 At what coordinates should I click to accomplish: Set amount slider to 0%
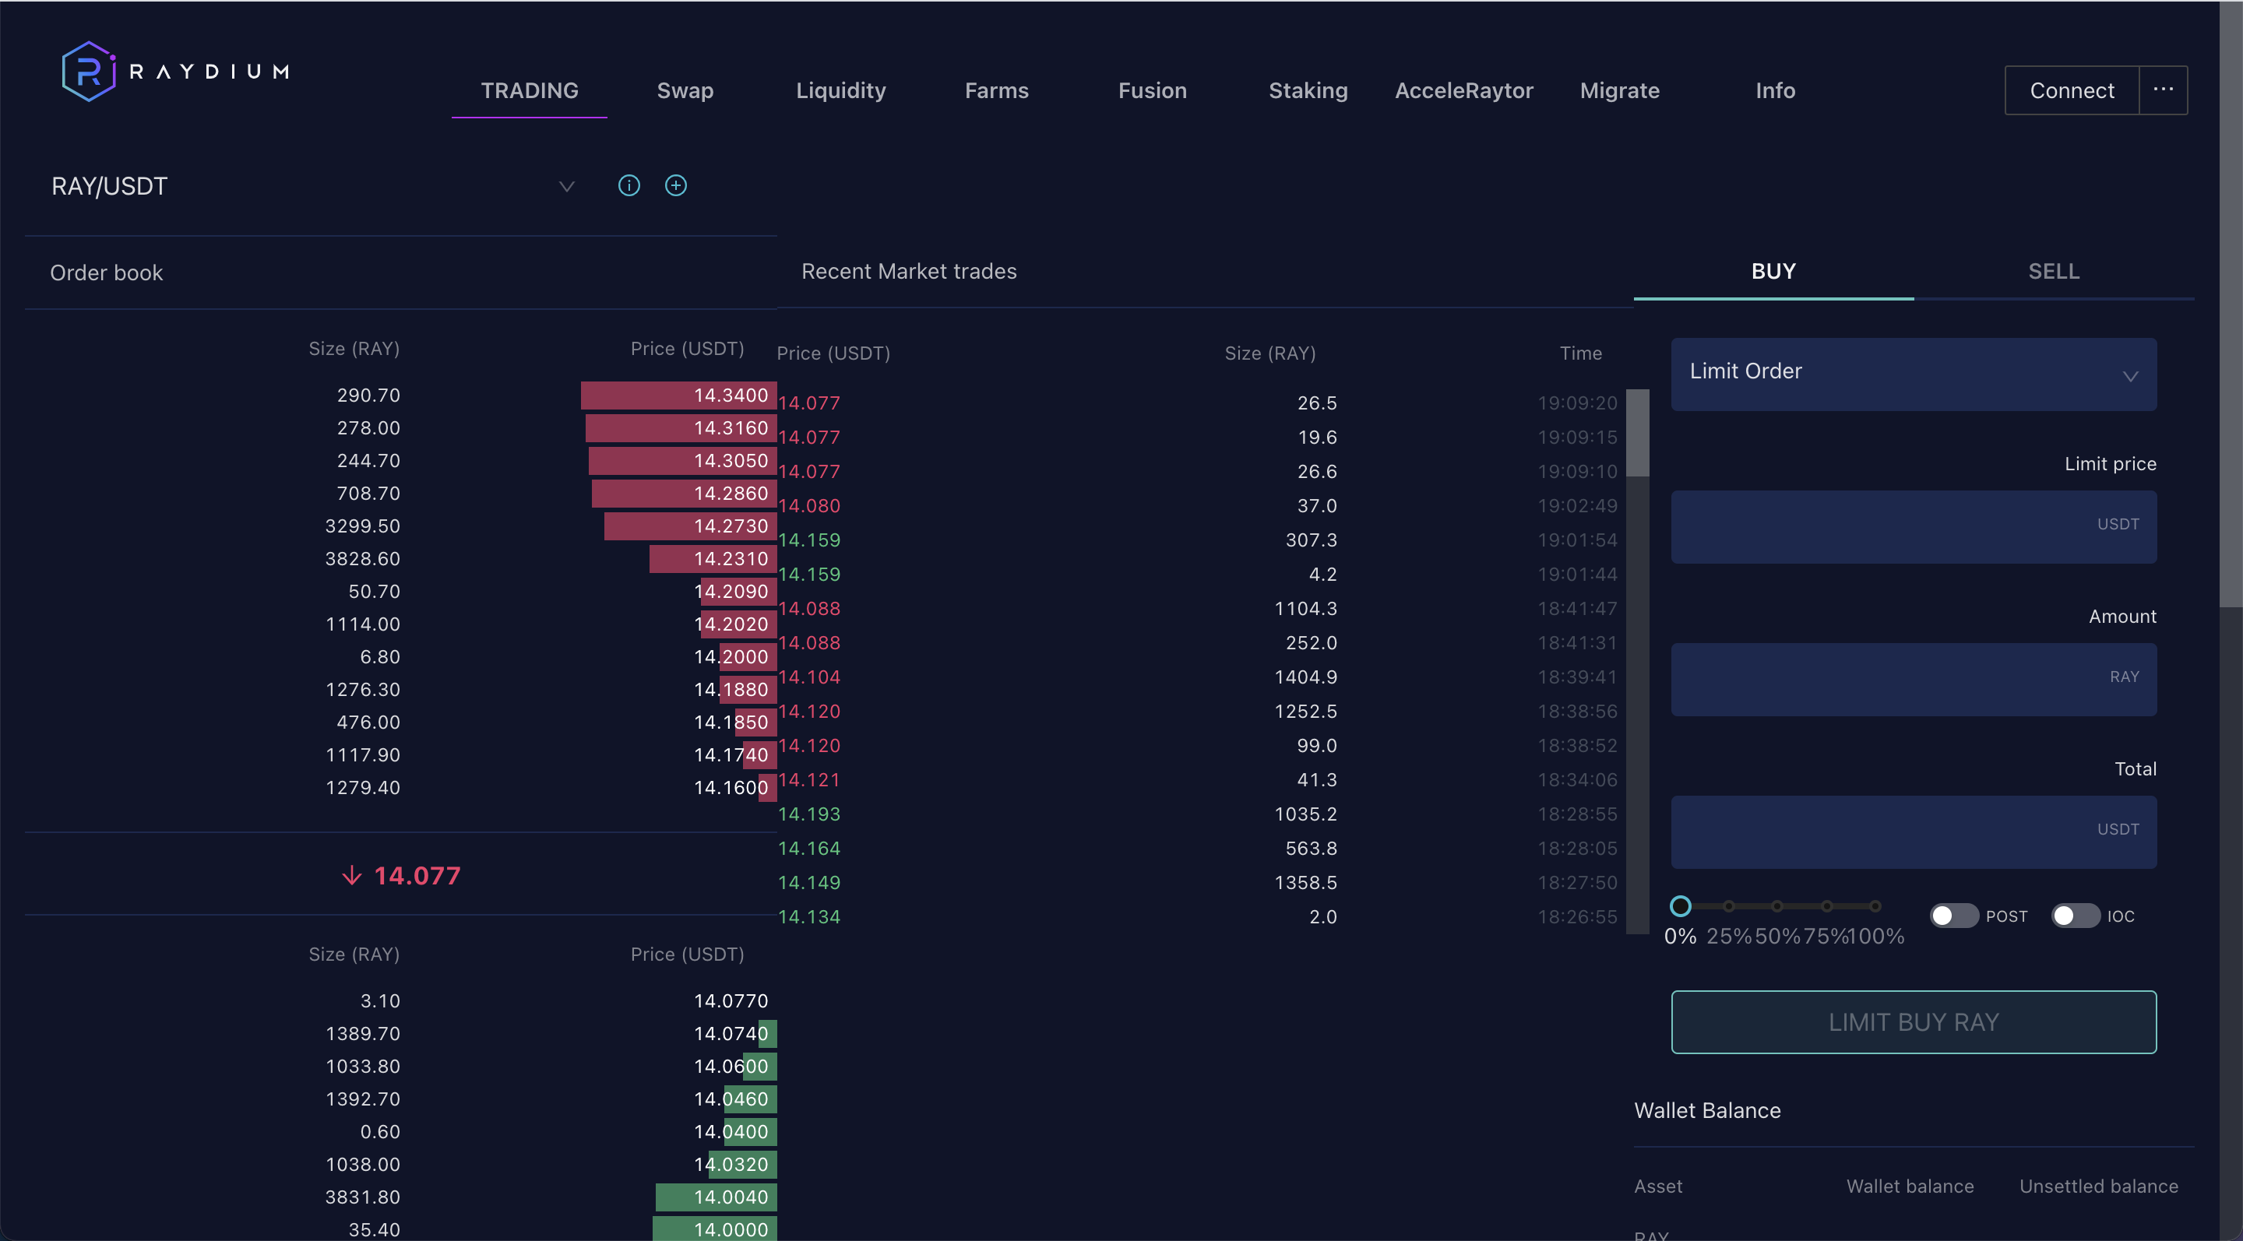click(x=1681, y=906)
